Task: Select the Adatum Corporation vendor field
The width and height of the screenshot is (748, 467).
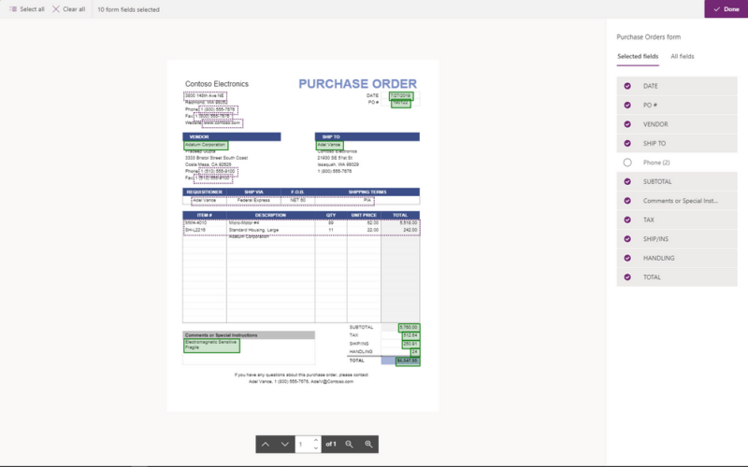Action: coord(206,145)
